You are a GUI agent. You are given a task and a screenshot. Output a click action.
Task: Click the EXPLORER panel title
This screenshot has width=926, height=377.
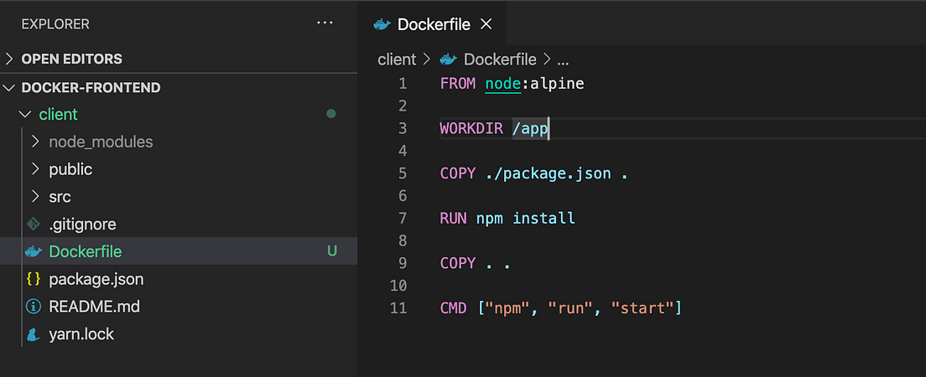click(x=55, y=24)
